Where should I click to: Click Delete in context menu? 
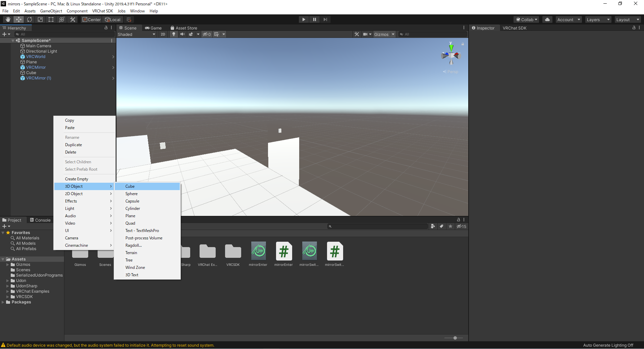85,152
